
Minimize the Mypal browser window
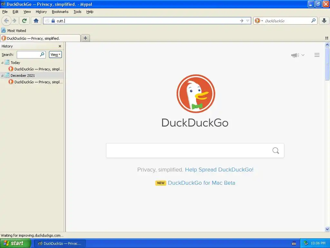pos(311,4)
